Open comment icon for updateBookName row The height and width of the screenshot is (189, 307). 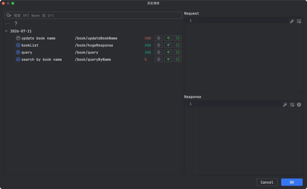(178, 38)
